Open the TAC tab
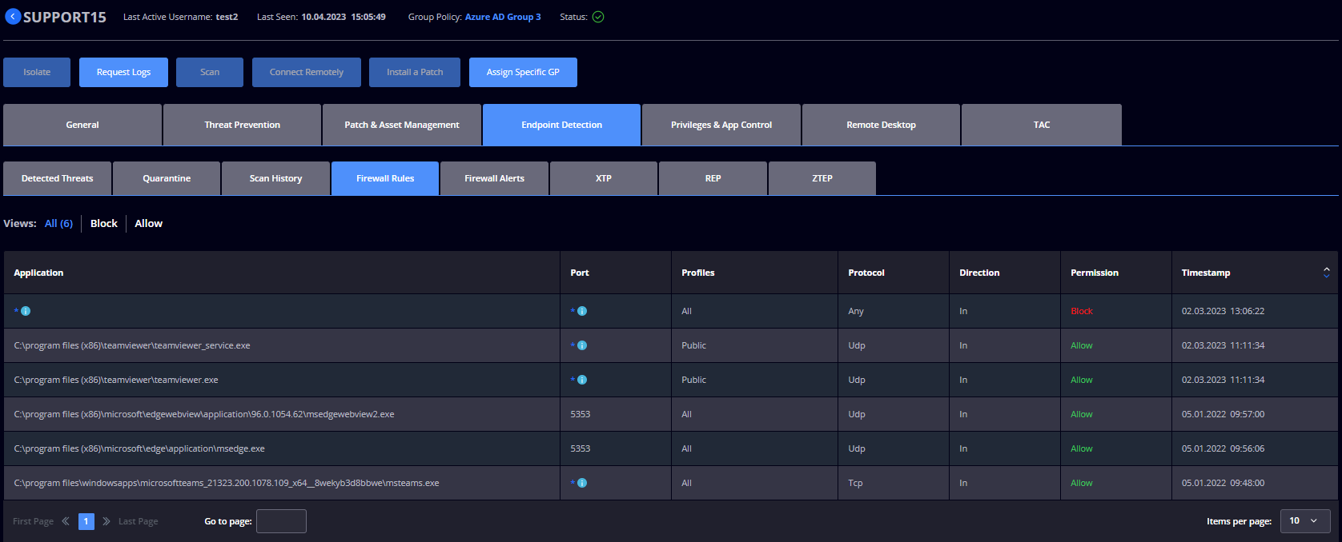Image resolution: width=1342 pixels, height=542 pixels. tap(1042, 125)
